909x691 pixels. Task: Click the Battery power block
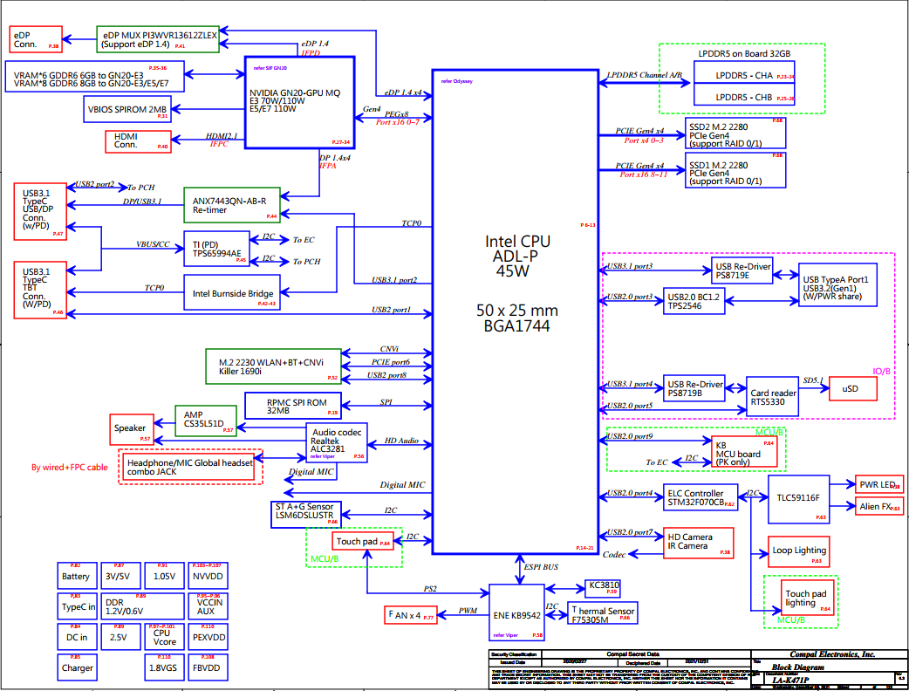coord(77,576)
